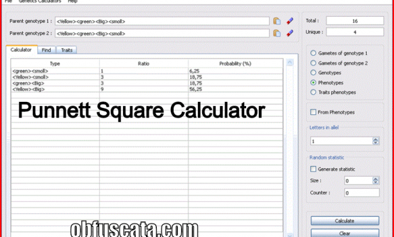
Task: Sort results by Probability (%) column header
Action: [x=235, y=63]
